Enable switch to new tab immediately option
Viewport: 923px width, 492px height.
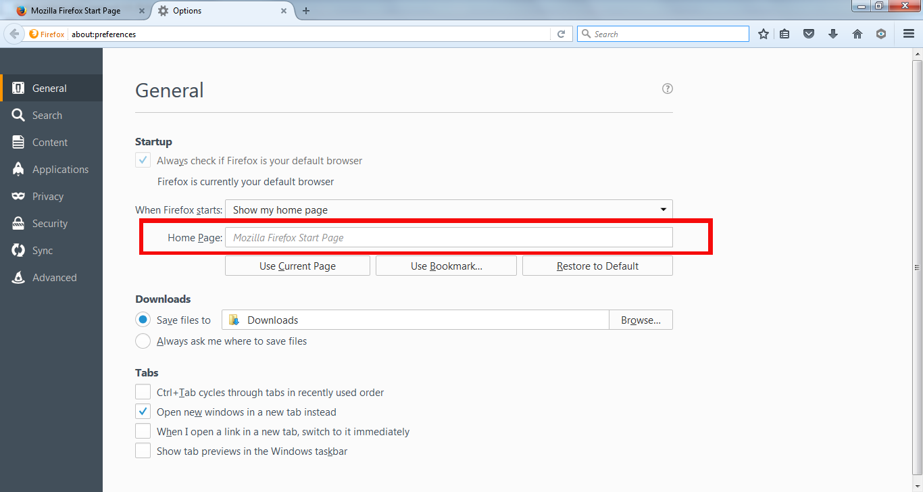[x=143, y=431]
